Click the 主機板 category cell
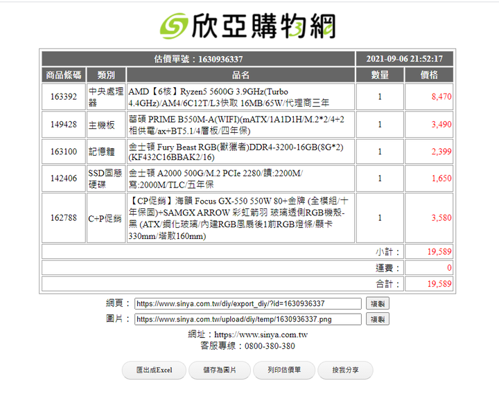499x394 pixels. tap(106, 125)
